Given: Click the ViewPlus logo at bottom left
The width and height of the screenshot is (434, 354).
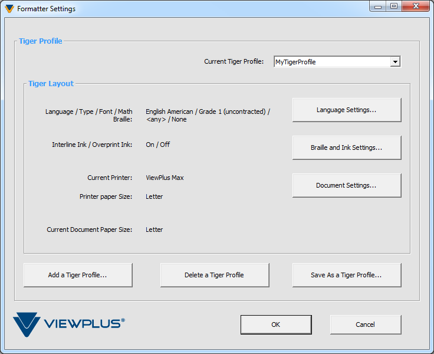Looking at the screenshot, I should (x=69, y=324).
